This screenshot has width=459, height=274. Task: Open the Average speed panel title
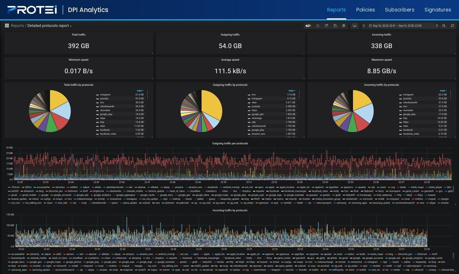point(230,60)
